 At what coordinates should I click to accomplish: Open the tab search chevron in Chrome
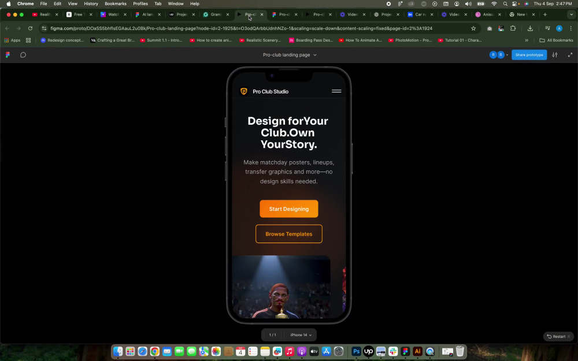[571, 14]
